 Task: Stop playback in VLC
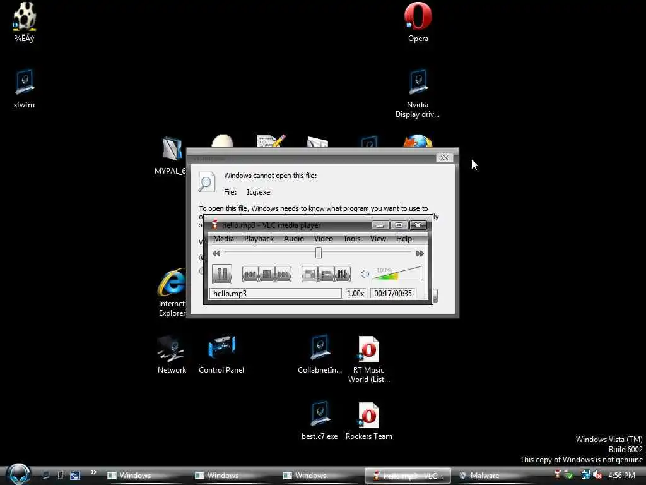(x=267, y=274)
